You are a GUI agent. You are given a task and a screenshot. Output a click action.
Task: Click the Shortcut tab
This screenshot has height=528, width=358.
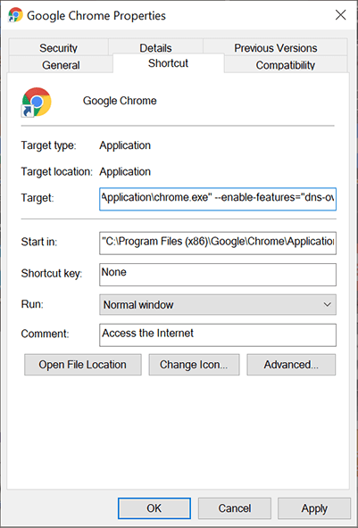(168, 63)
